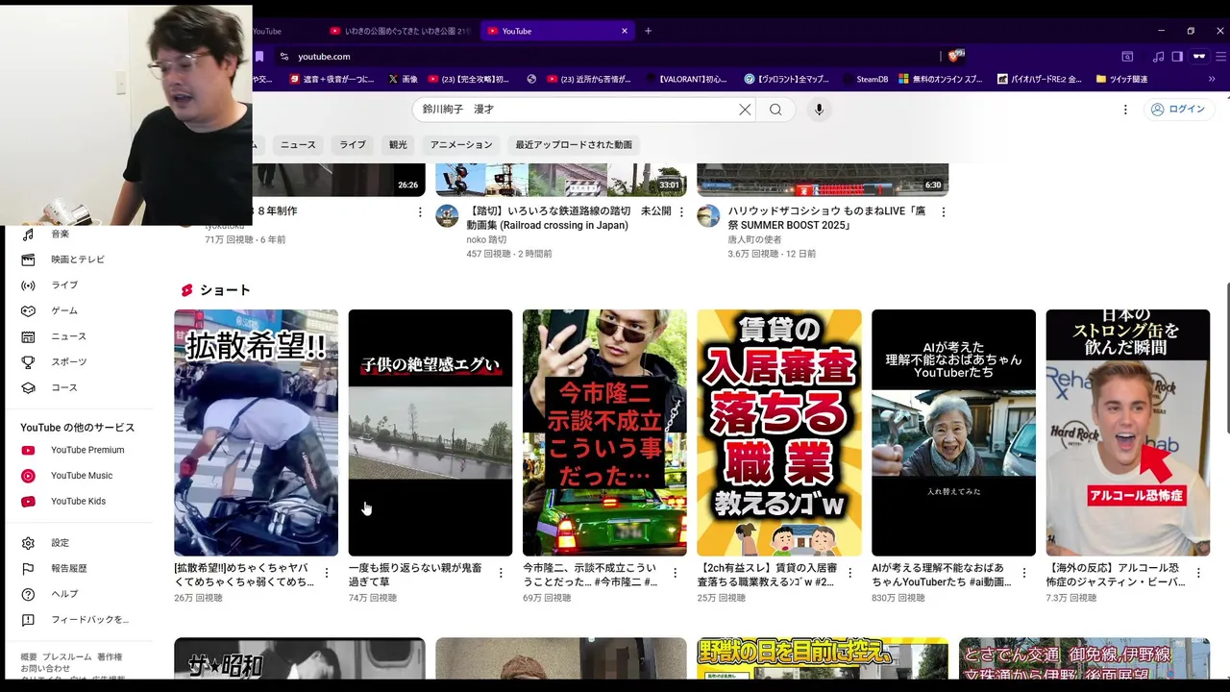Play the AIおばあちゃんYouTuber short thumbnail
1230x692 pixels.
(953, 432)
